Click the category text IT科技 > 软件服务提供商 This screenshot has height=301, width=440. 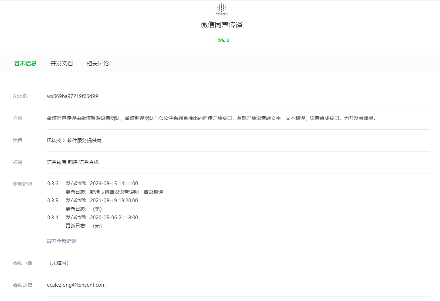(x=74, y=140)
